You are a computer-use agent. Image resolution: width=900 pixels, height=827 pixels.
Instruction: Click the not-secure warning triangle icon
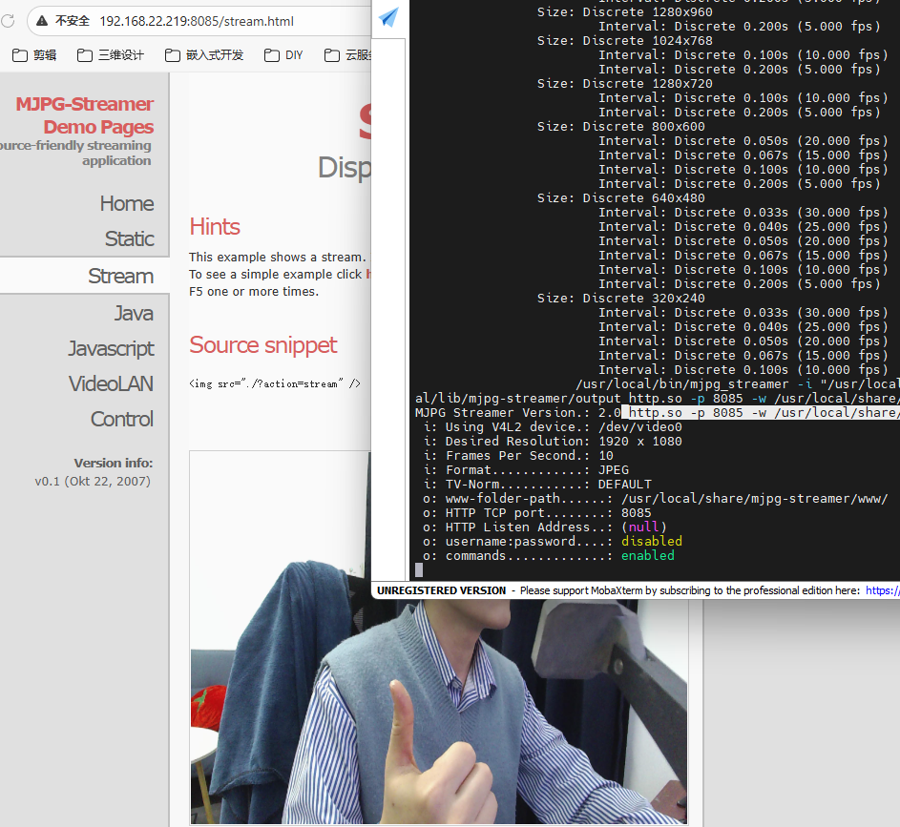pos(42,21)
